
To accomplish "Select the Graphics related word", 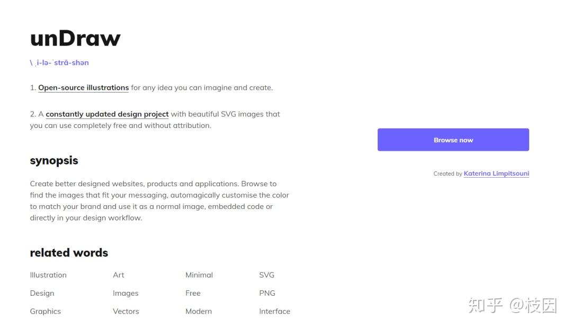I will click(46, 312).
